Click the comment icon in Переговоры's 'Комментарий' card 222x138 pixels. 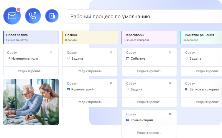click(x=128, y=120)
